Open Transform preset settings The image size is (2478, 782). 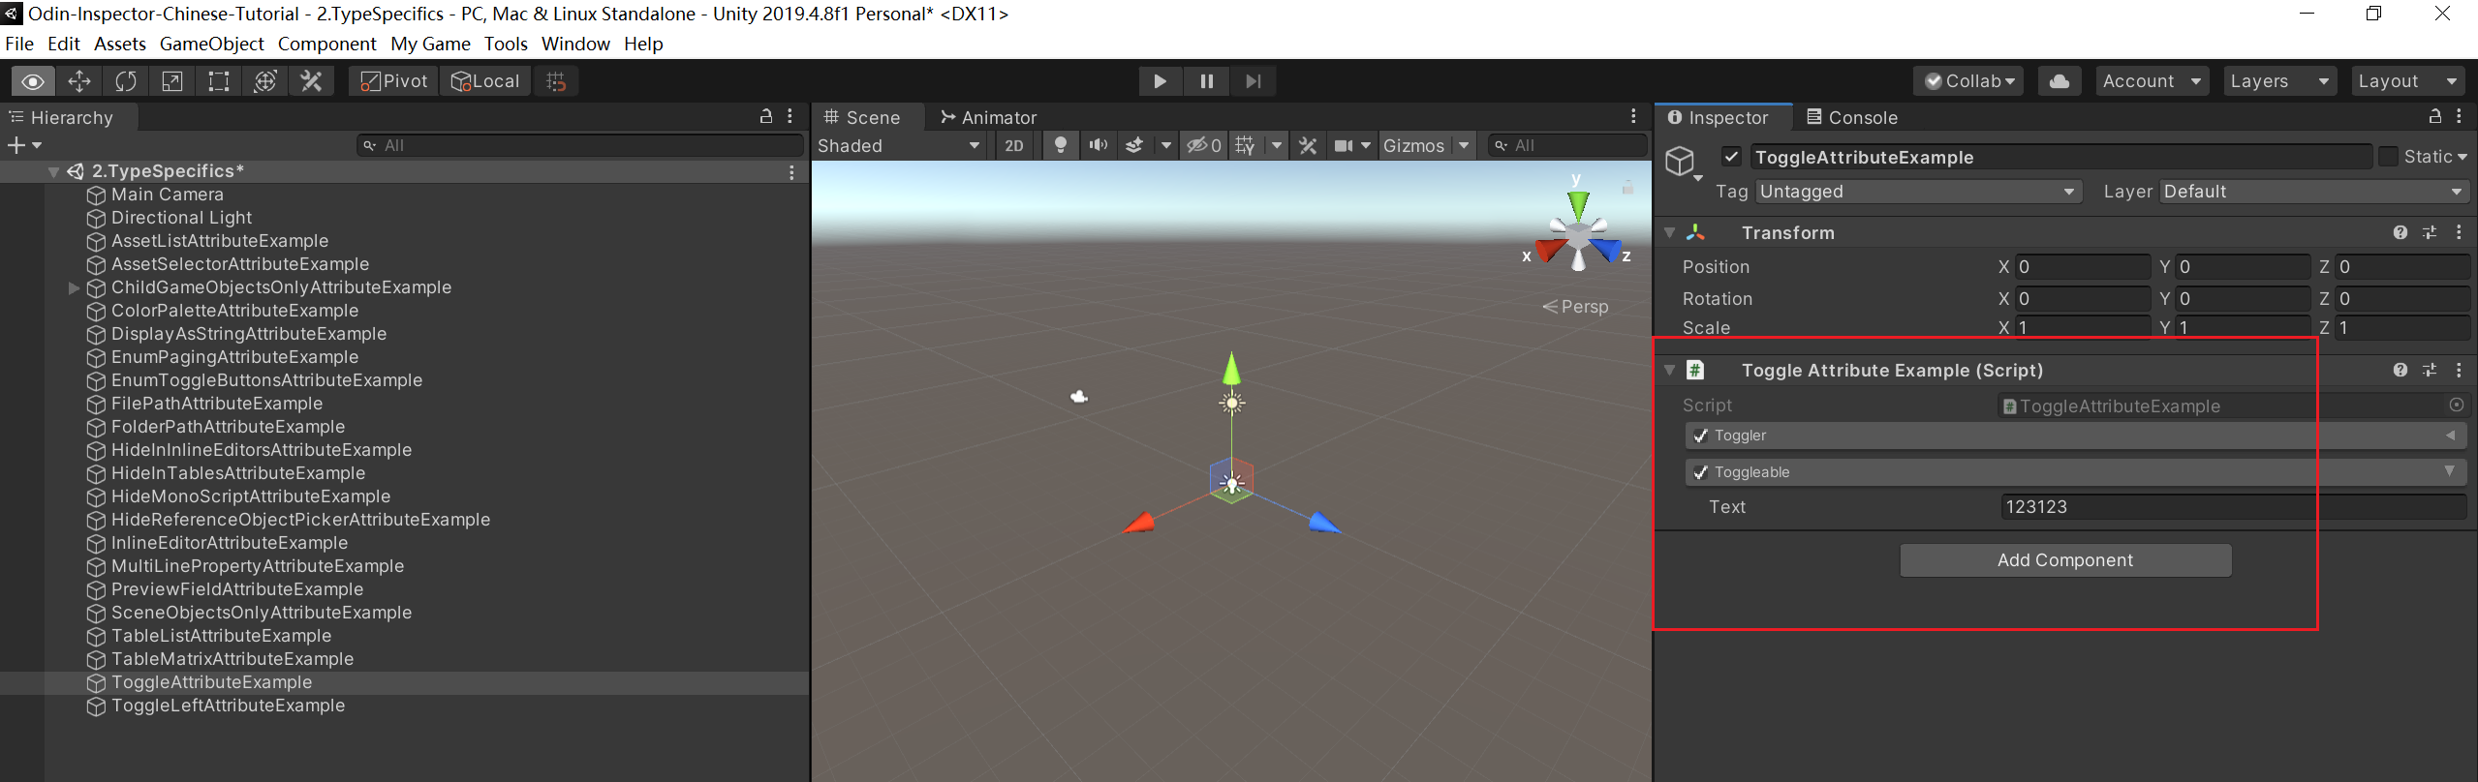pyautogui.click(x=2430, y=232)
